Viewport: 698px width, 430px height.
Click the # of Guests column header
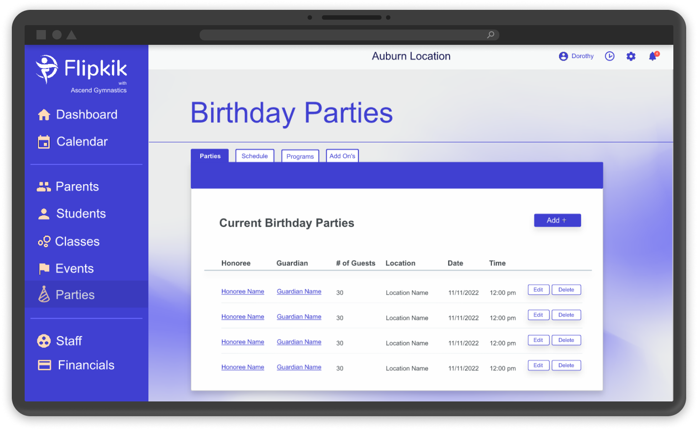pos(356,263)
